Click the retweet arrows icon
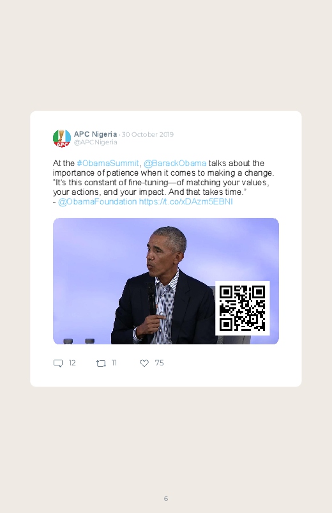Screen dimensions: 332x513 click(101, 363)
